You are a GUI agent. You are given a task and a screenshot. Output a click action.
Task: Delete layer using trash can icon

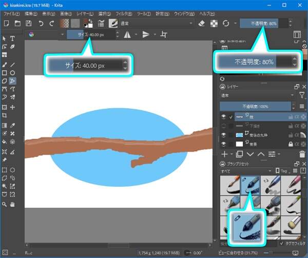(x=302, y=154)
